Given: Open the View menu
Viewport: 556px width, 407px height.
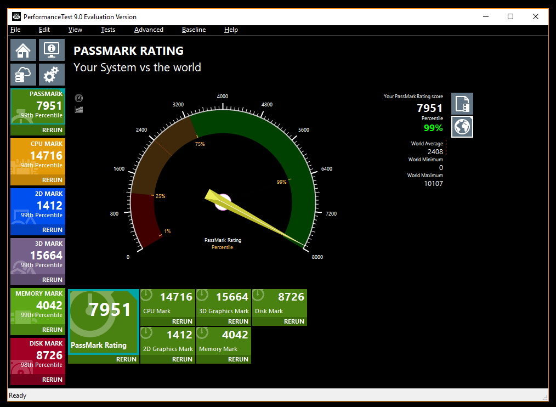Looking at the screenshot, I should tap(75, 30).
